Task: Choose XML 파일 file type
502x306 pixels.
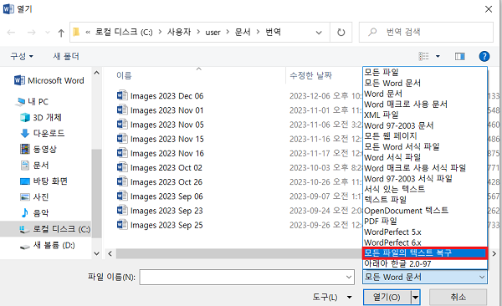Action: point(425,115)
